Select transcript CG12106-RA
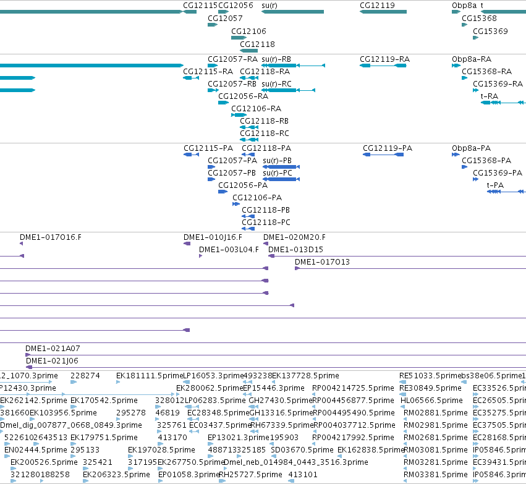 257,109
